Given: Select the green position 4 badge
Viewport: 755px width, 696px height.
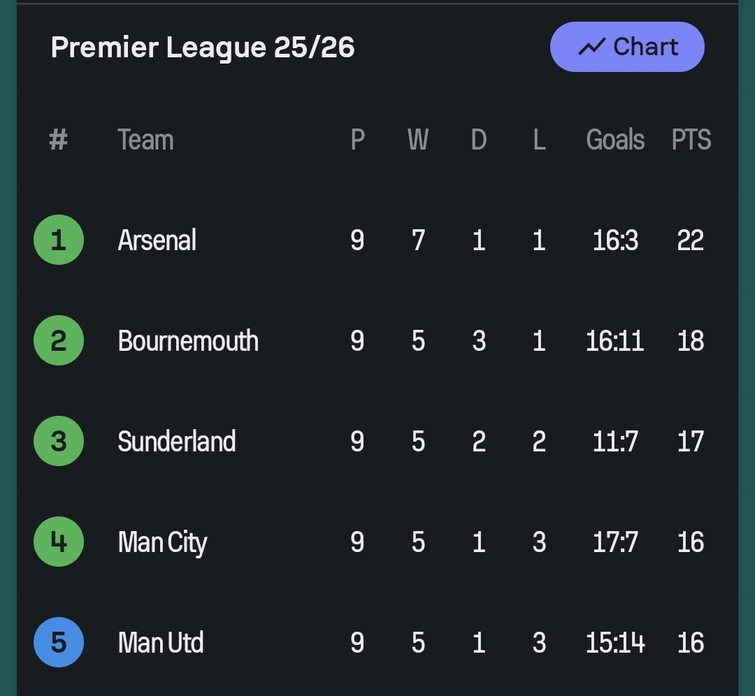Looking at the screenshot, I should click(x=59, y=542).
